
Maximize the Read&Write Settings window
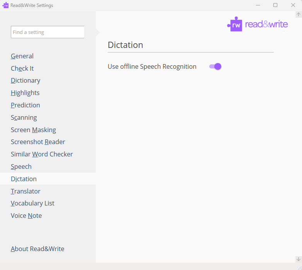(x=275, y=5)
